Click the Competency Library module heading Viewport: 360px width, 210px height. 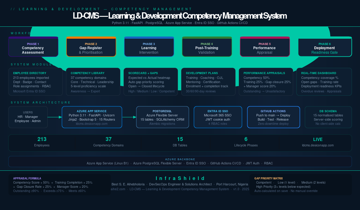point(88,73)
